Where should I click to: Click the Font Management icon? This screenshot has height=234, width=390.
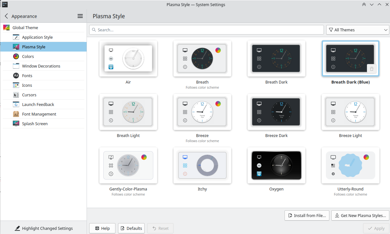(x=16, y=114)
